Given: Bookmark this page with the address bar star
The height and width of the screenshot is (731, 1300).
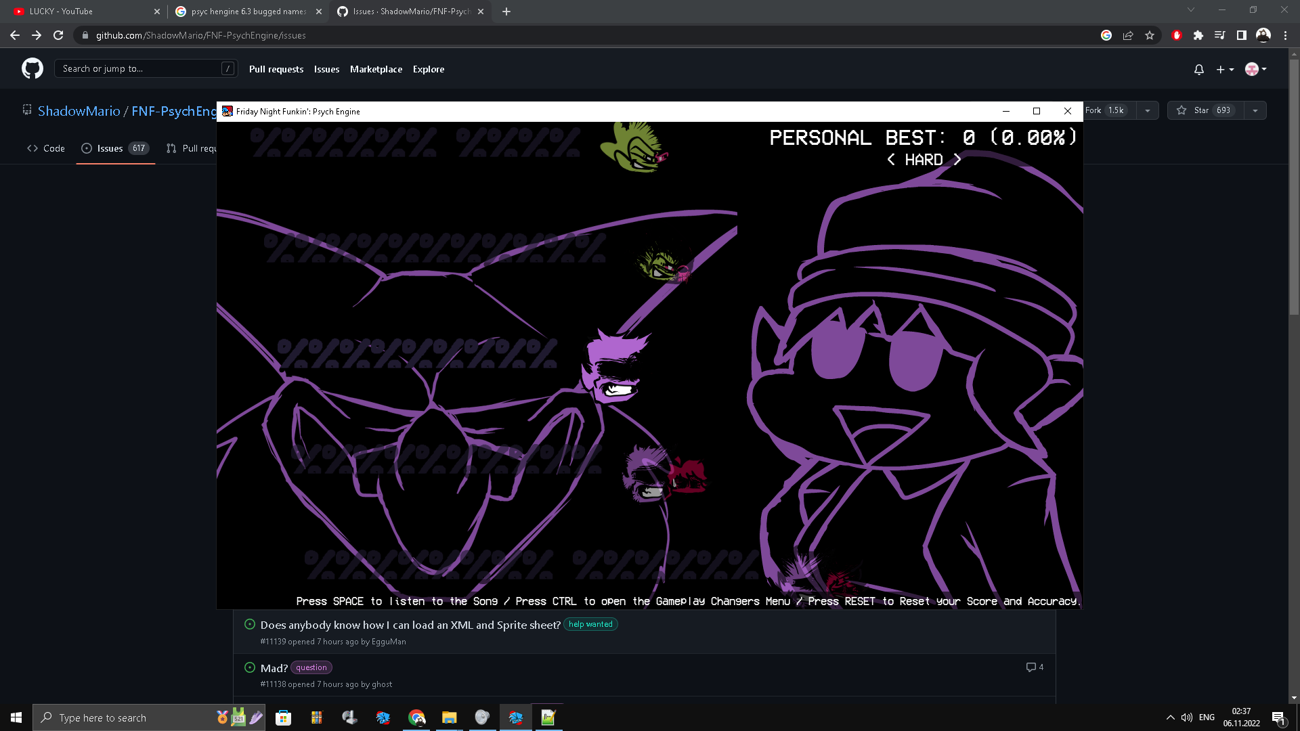Looking at the screenshot, I should click(1150, 35).
